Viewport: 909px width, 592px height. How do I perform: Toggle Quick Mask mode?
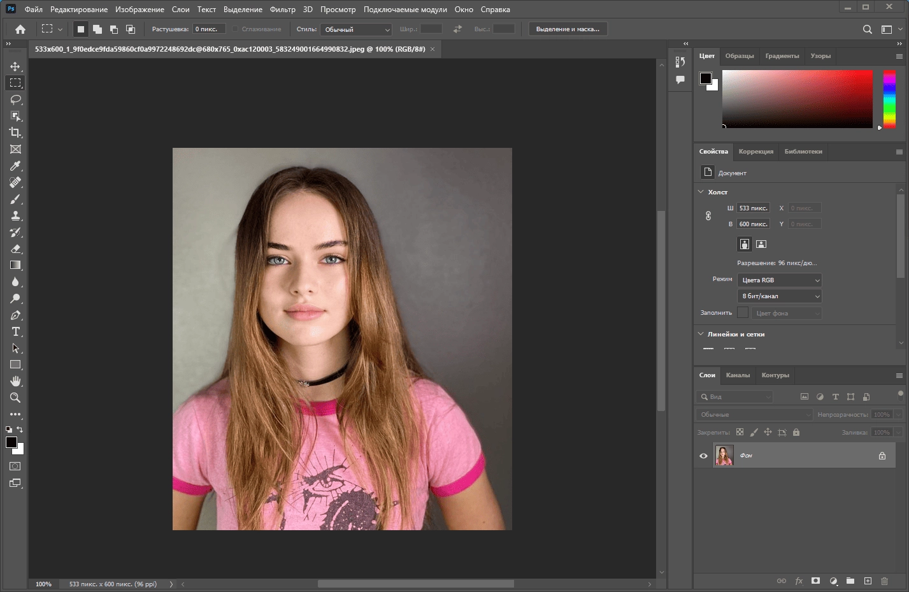click(x=15, y=466)
